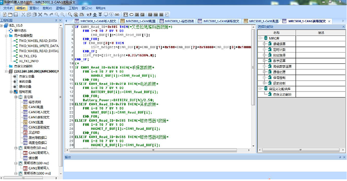Collapse the BZL_V1.0 project root node
This screenshot has width=347, height=181.
[1, 26]
